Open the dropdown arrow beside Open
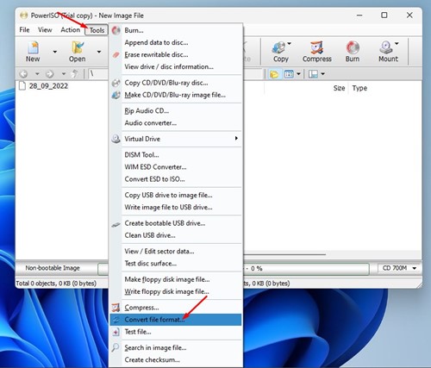 tap(99, 52)
